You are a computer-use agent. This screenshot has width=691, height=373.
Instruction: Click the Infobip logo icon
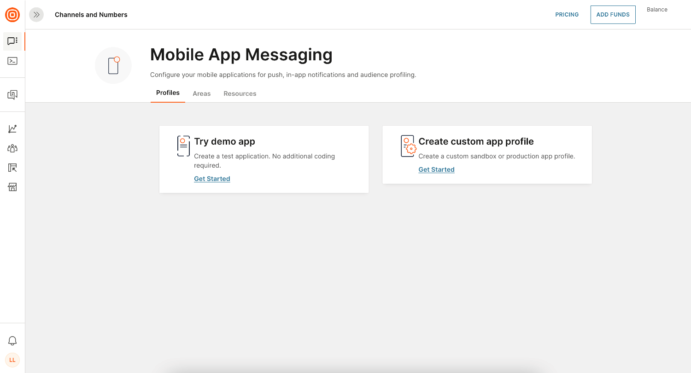pos(12,15)
